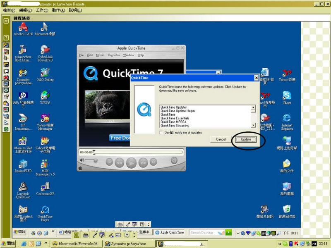Select the pcAnywhere Host Admin desktop icon
Image resolution: width=331 pixels, height=248 pixels.
[23, 53]
